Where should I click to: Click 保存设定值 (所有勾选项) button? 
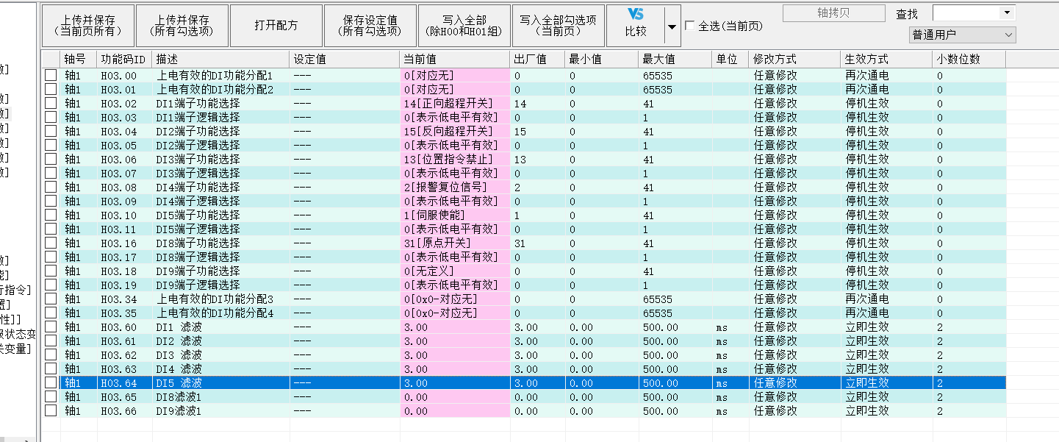tap(370, 26)
